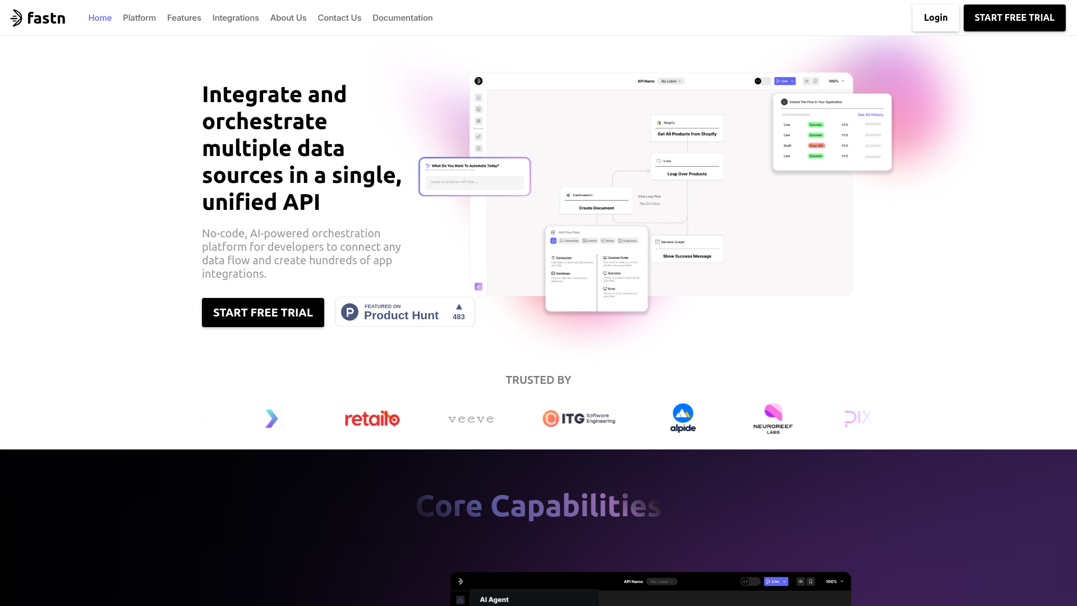Select the Features menu item
The image size is (1077, 606).
coord(184,18)
